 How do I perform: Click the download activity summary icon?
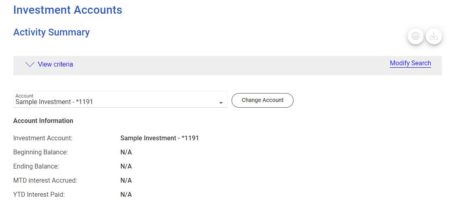[434, 36]
